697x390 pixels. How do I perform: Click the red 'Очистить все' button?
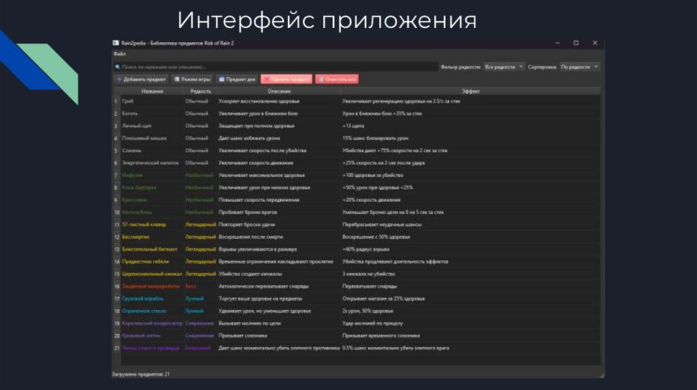pyautogui.click(x=337, y=79)
